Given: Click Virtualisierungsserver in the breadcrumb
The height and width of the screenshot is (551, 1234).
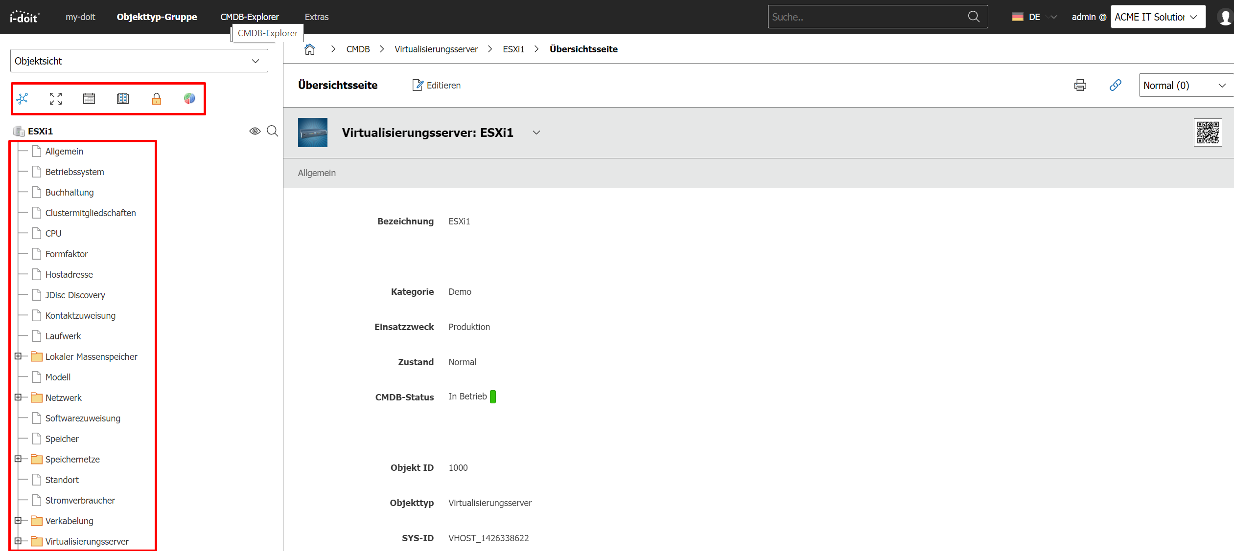Looking at the screenshot, I should tap(436, 49).
